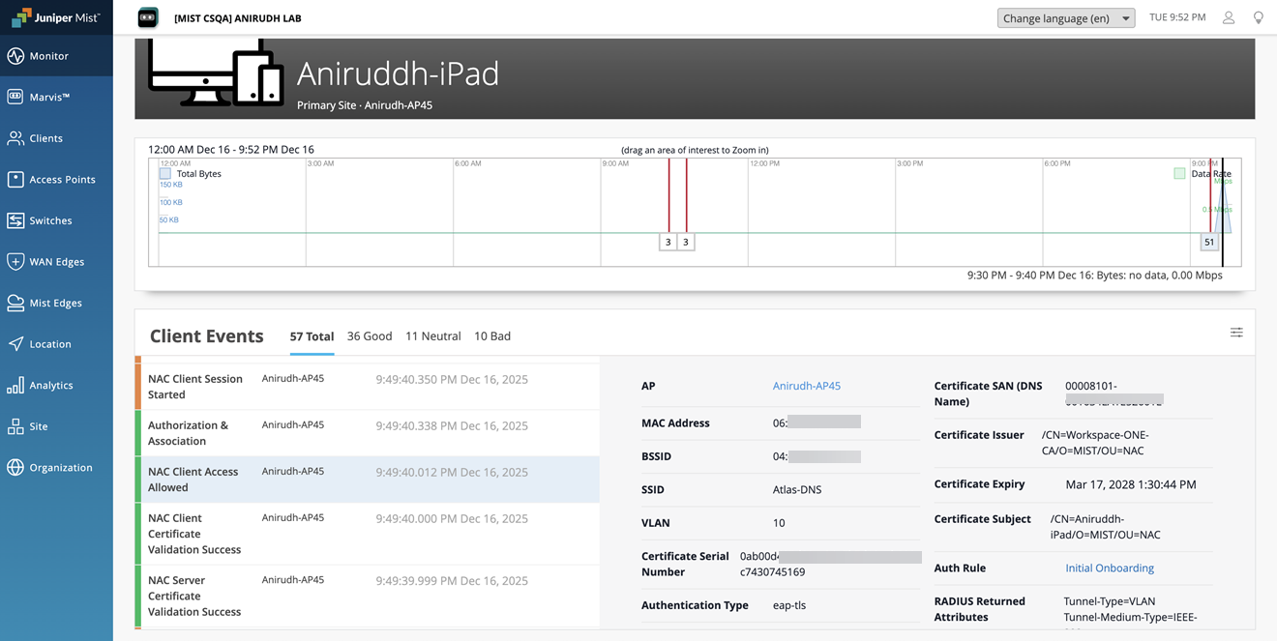Open Mist Edges section
This screenshot has height=641, width=1277.
click(55, 303)
